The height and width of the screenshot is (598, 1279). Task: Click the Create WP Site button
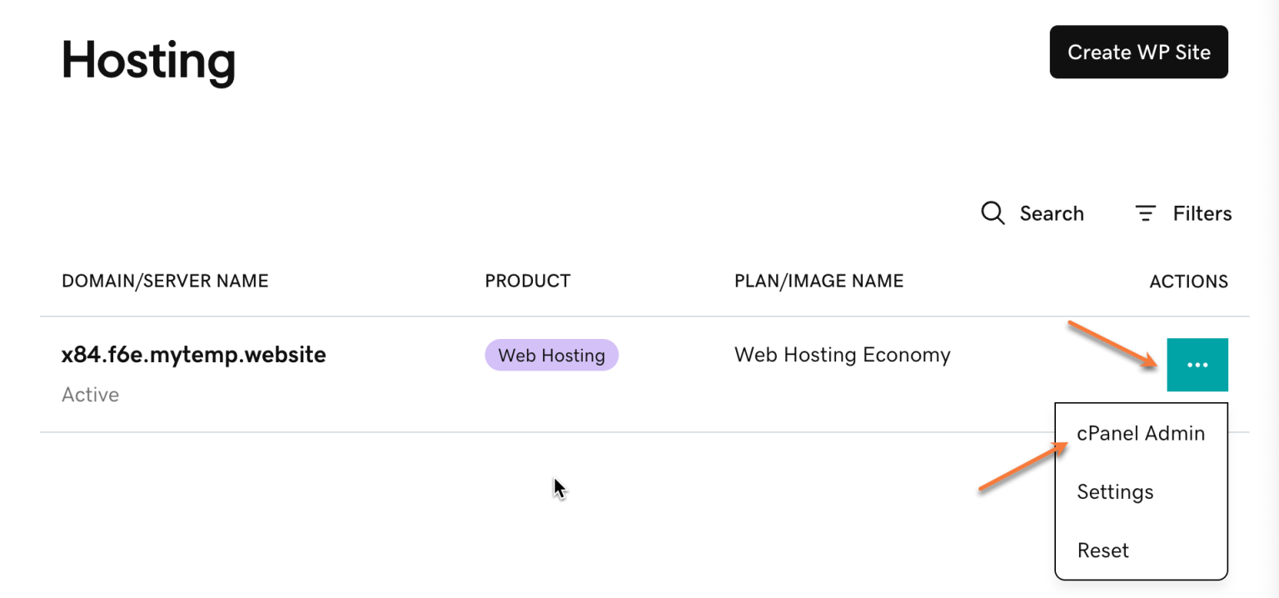(1138, 52)
